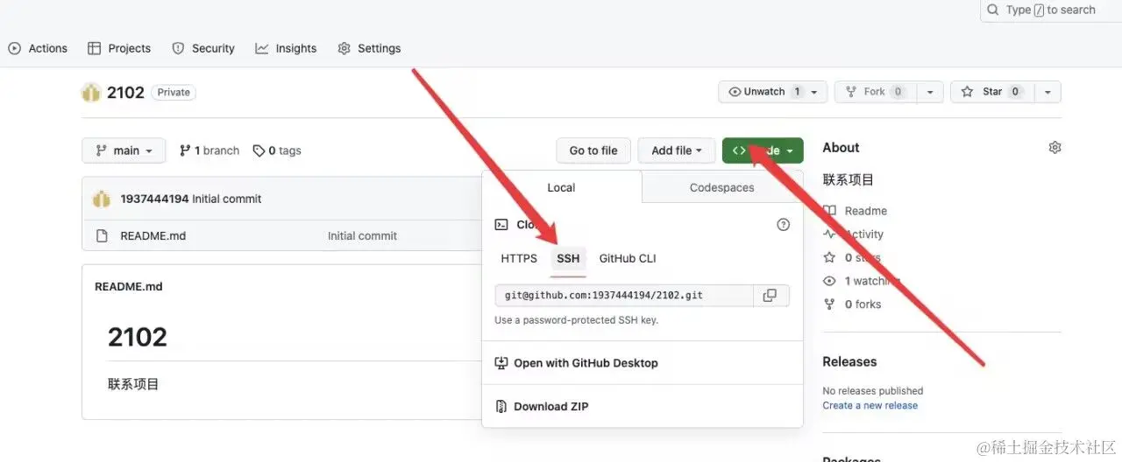
Task: Click Create a new release link
Action: [870, 405]
